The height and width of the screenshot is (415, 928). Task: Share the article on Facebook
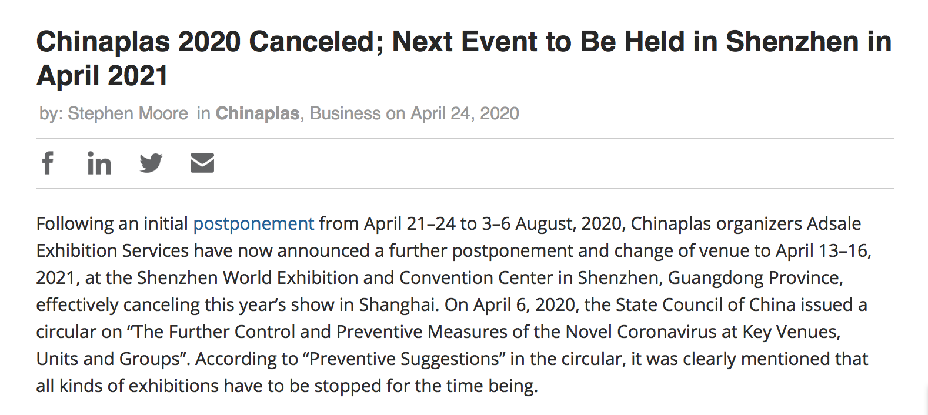tap(48, 163)
